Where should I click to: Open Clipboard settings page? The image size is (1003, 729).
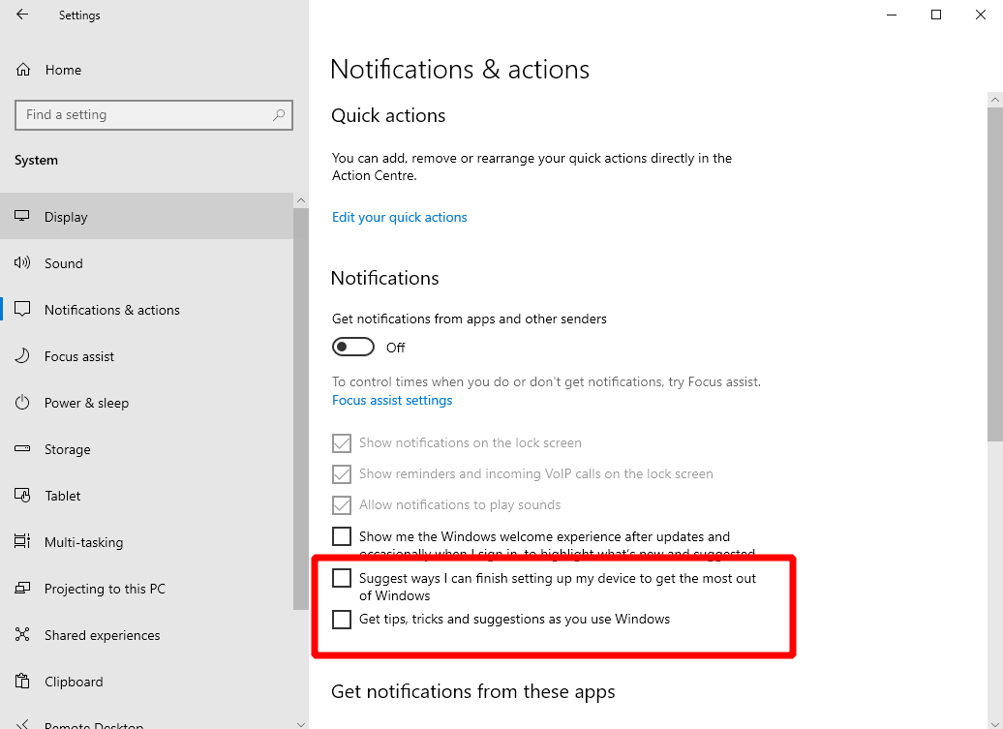146,681
